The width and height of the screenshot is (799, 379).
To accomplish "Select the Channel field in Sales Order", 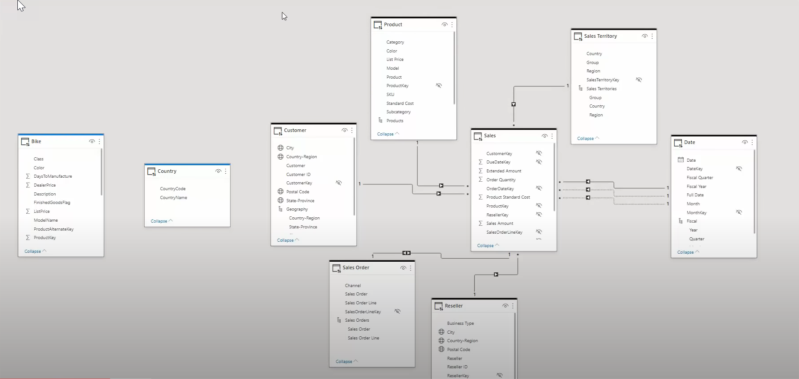I will tap(353, 286).
